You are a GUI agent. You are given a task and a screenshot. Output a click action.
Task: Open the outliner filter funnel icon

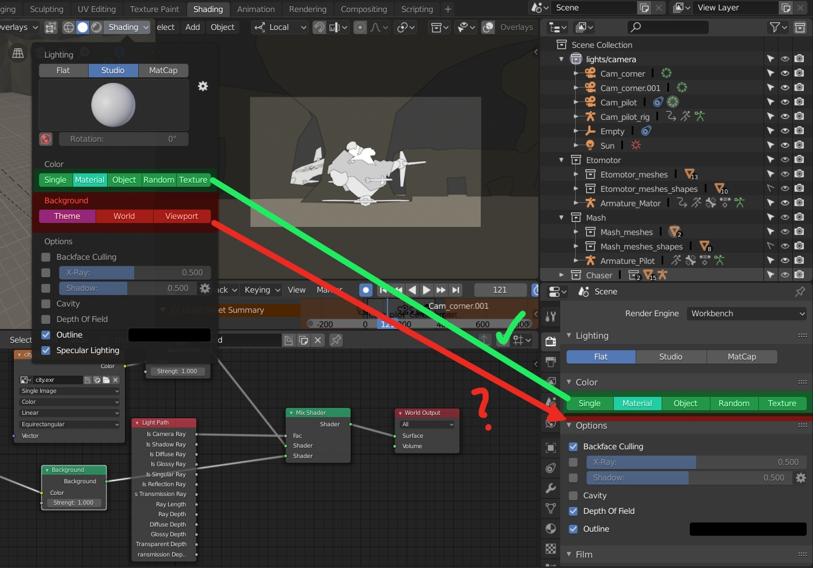pyautogui.click(x=778, y=27)
